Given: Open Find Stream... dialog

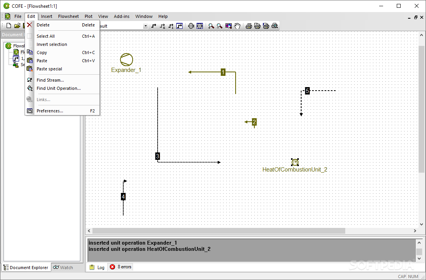Looking at the screenshot, I should [62, 80].
